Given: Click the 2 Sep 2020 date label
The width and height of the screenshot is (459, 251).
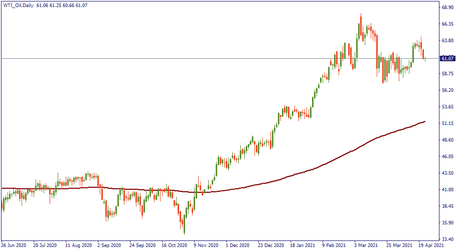Looking at the screenshot, I should pyautogui.click(x=109, y=246).
